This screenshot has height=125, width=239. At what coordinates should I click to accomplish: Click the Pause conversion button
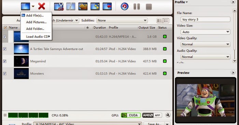click(x=137, y=6)
